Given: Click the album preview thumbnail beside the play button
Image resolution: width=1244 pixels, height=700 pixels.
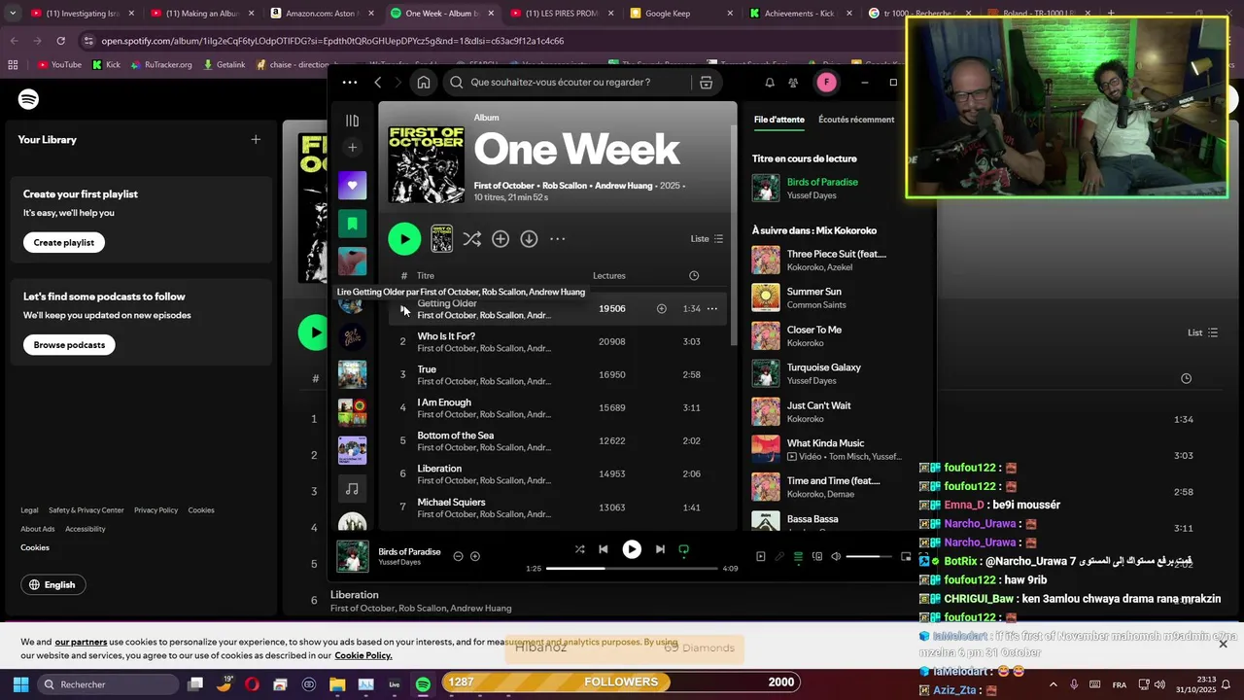Looking at the screenshot, I should [441, 238].
